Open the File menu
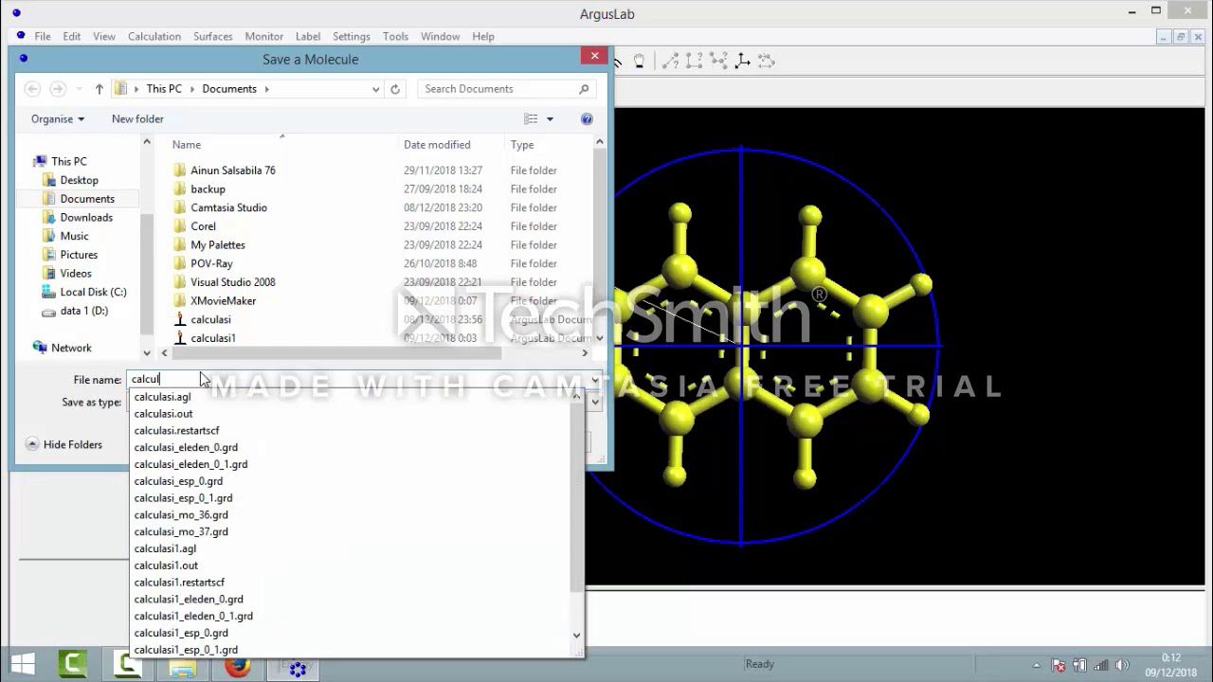 point(43,36)
